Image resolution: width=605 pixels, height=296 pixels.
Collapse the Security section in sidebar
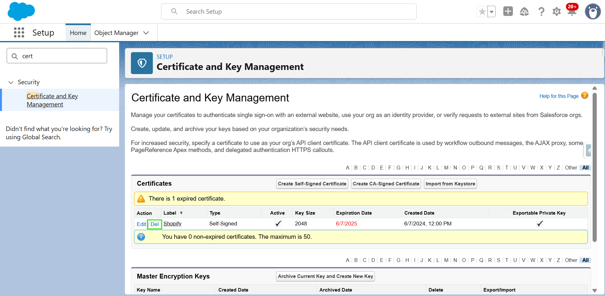coord(11,82)
